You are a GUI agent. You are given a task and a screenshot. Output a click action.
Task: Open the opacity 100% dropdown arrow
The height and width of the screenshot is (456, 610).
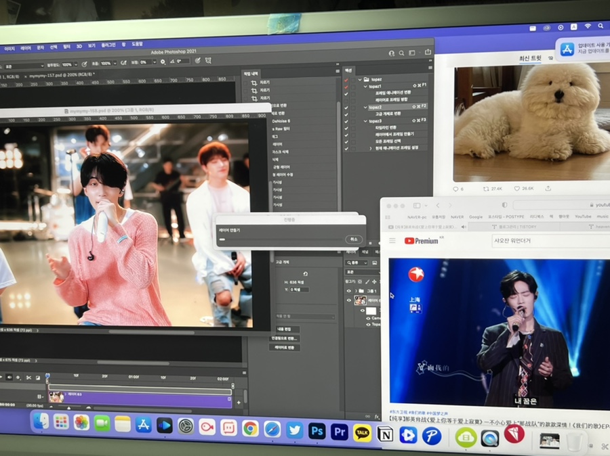[x=75, y=64]
